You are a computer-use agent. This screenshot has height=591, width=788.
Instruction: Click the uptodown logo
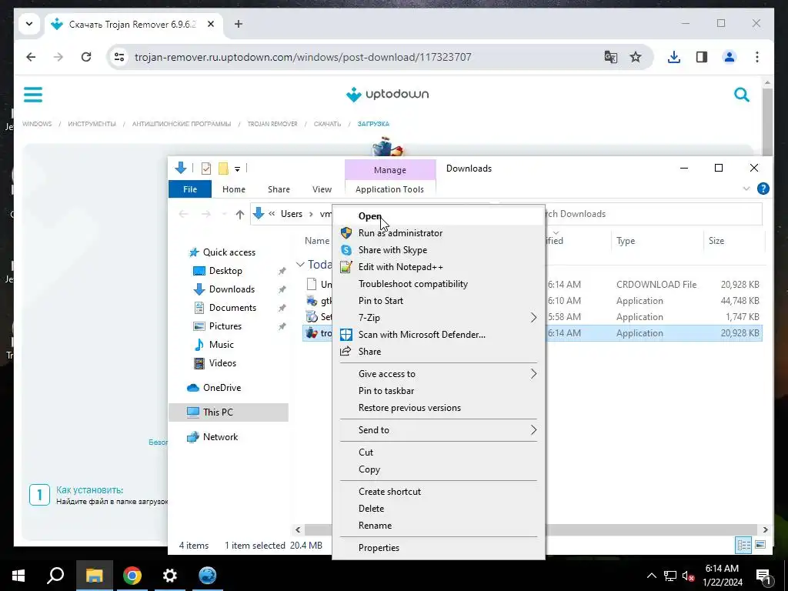387,95
